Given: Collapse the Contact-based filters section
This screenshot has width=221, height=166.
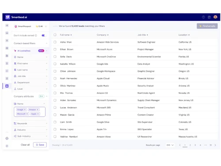Looking at the screenshot, I should [x=46, y=43].
